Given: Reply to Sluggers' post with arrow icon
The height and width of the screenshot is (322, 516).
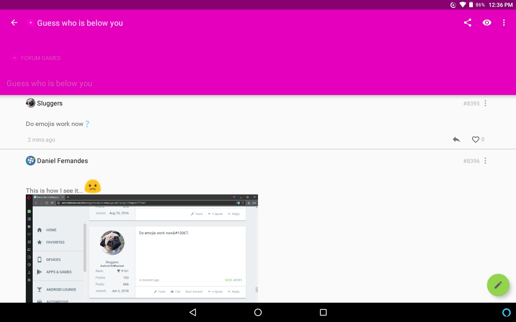Looking at the screenshot, I should (x=456, y=140).
